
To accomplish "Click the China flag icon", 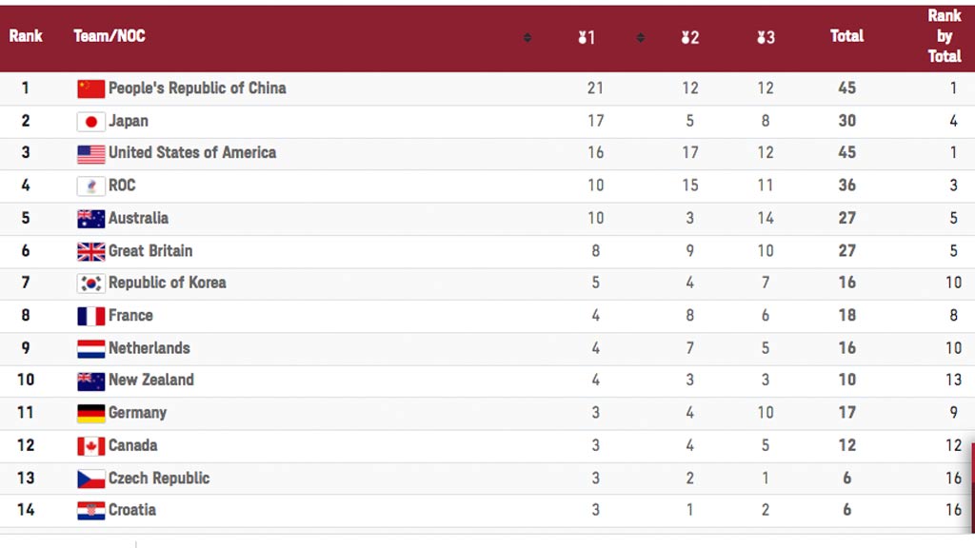I will (90, 88).
